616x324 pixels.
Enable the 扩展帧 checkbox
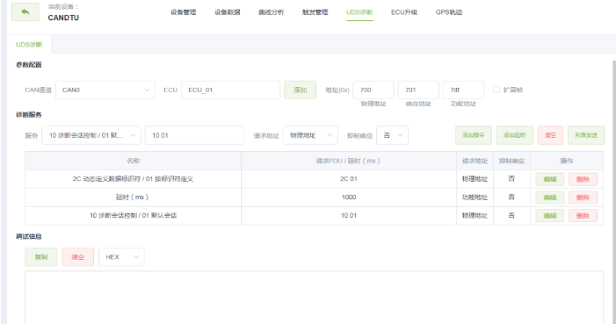click(496, 90)
